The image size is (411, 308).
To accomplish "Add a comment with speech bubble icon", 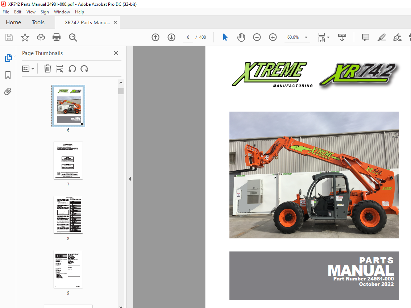I will (x=365, y=37).
